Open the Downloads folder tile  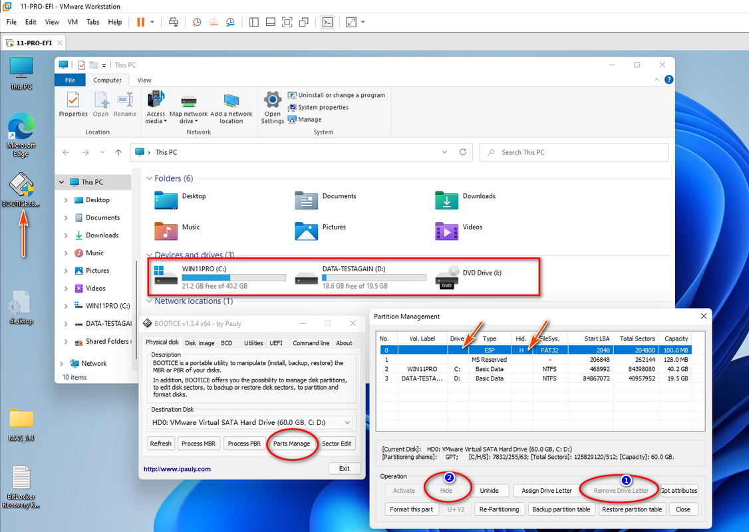click(465, 200)
